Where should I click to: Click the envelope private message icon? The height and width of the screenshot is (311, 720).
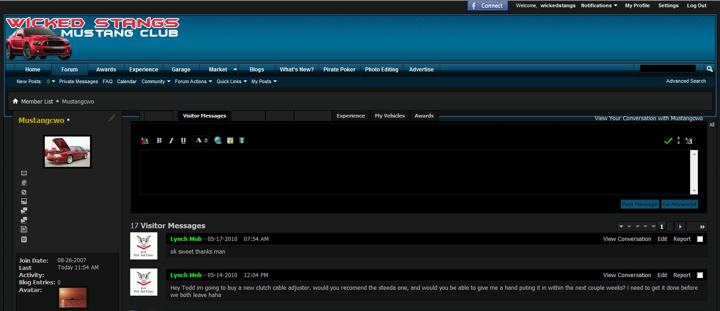click(24, 173)
